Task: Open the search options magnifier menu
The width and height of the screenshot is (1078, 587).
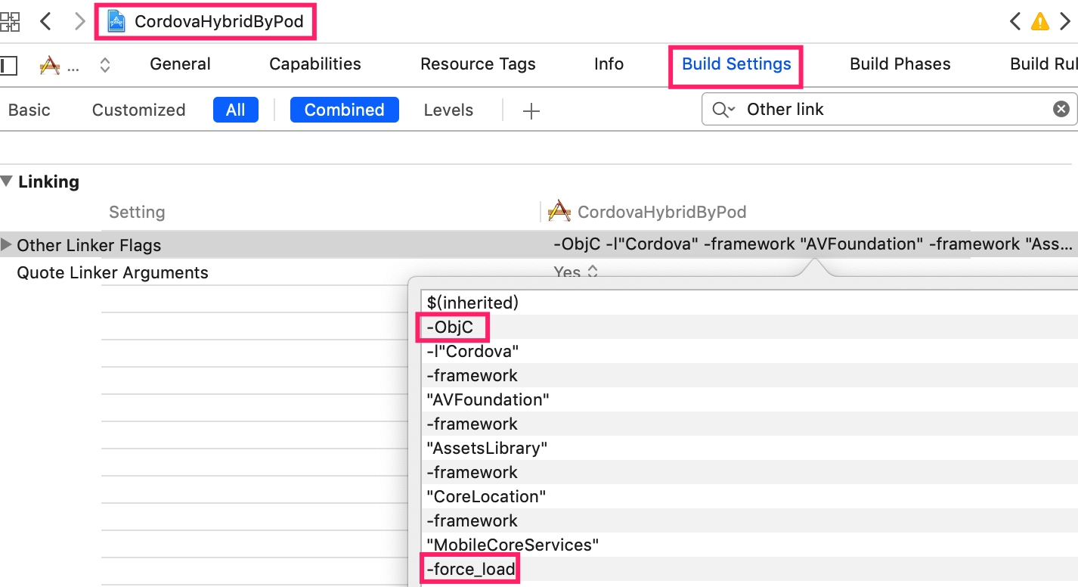Action: pos(722,110)
